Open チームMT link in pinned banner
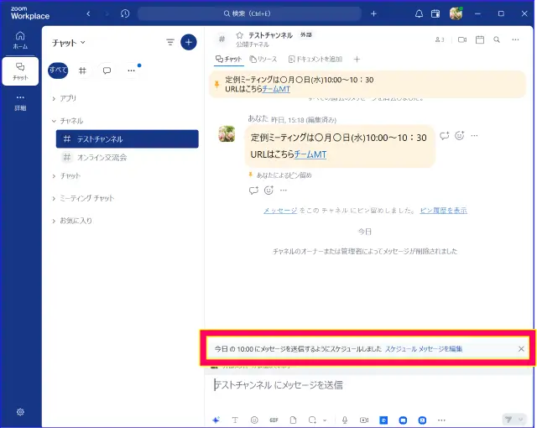 coord(276,89)
